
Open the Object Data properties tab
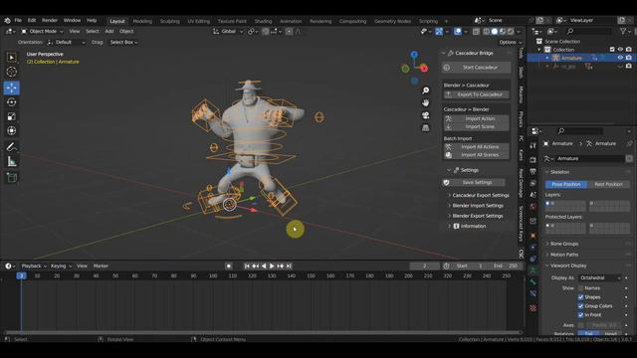coord(533,269)
